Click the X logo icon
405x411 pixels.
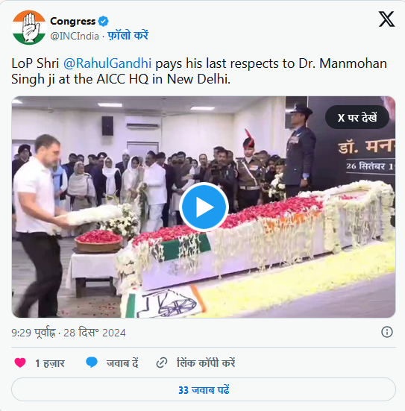tap(386, 19)
